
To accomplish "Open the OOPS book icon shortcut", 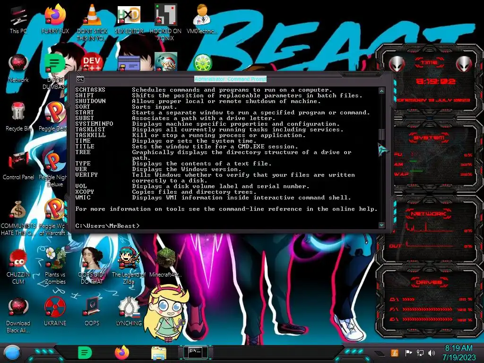I will tap(92, 312).
